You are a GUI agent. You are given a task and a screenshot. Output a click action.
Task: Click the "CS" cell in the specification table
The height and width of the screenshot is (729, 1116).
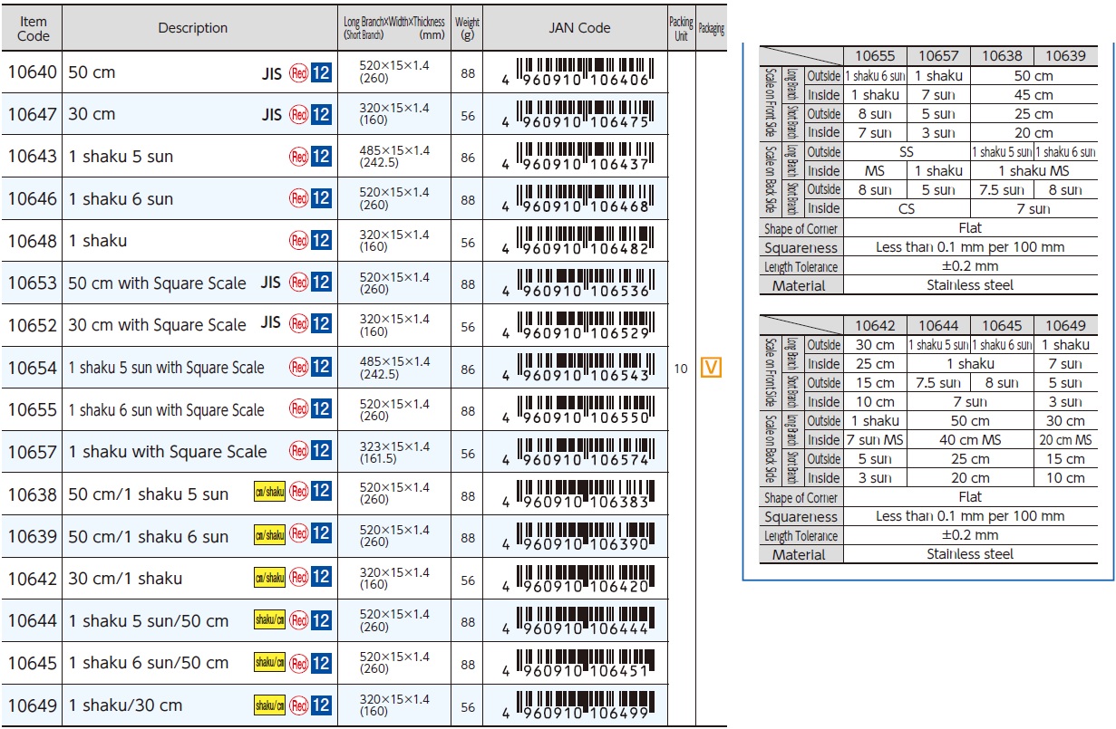point(907,208)
